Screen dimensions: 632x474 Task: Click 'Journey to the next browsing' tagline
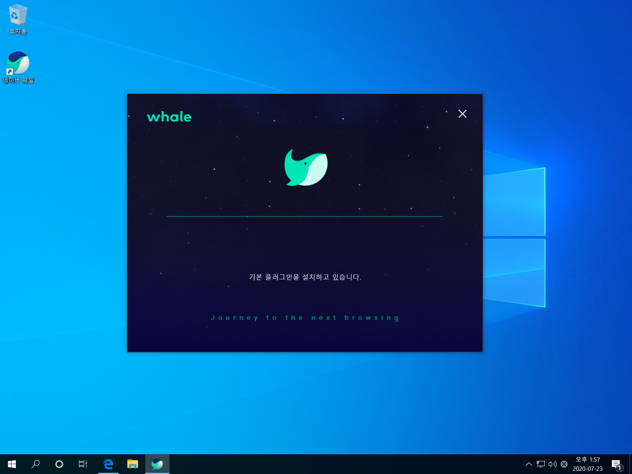click(305, 318)
